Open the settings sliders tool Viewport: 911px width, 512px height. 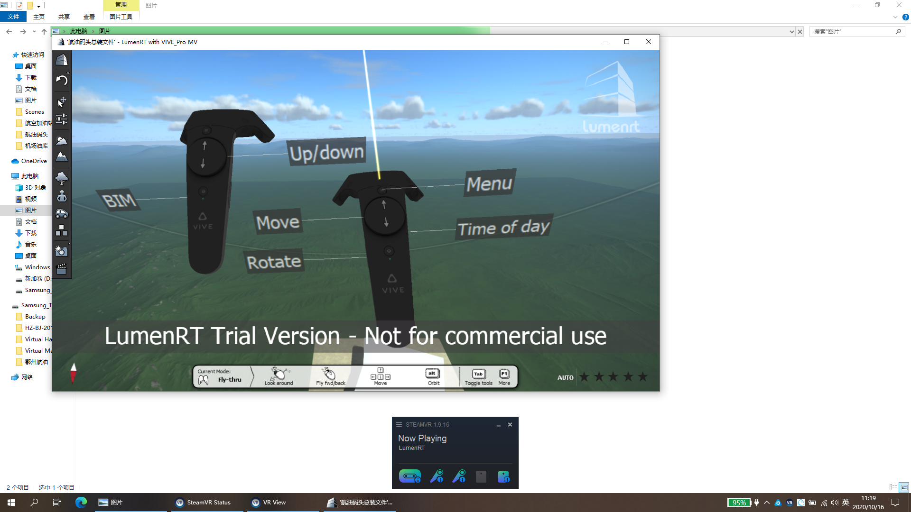coord(62,119)
